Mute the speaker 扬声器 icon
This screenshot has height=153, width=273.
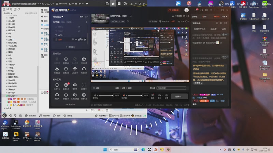pyautogui.click(x=124, y=96)
